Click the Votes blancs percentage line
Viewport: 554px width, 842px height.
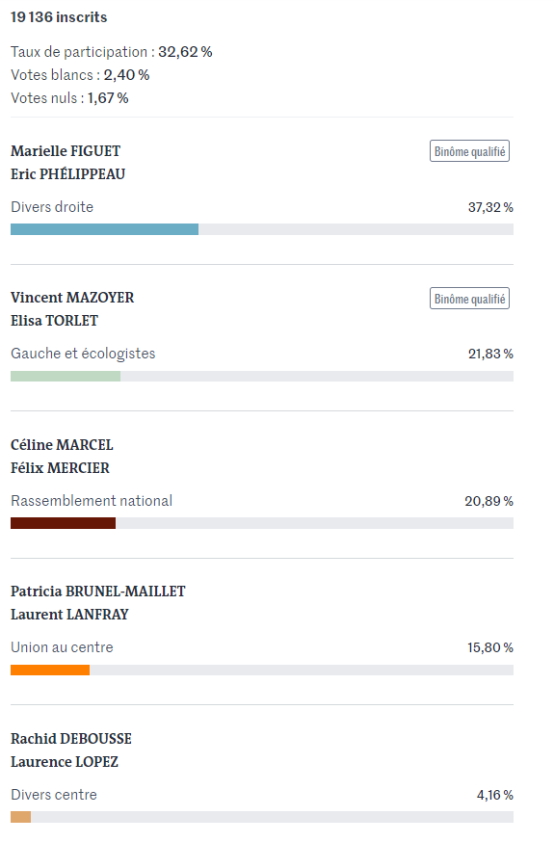click(x=80, y=74)
